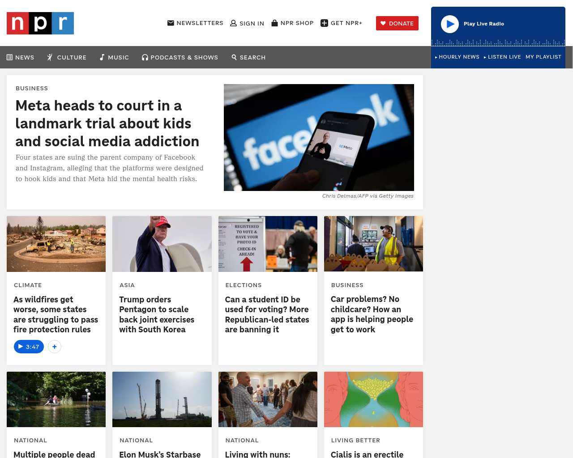Play the 3:47 wildfire audio story
Viewport: 573px width, 458px height.
29,347
